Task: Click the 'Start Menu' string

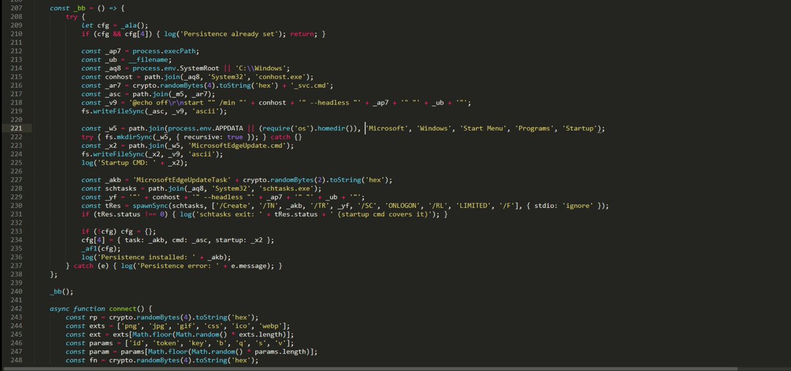Action: (483, 128)
